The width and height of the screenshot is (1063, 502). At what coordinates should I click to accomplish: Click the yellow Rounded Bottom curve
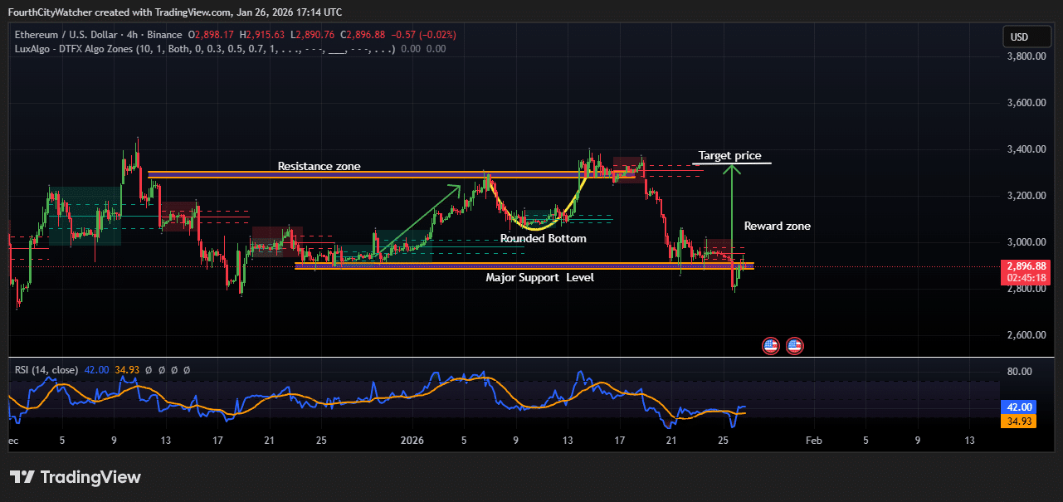click(532, 227)
